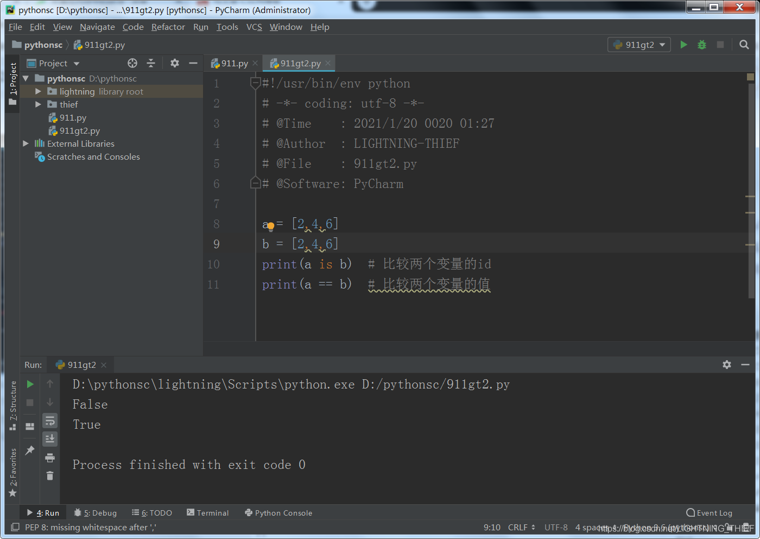Change the CRLF line separator
Screen dimensions: 760x539
[521, 527]
